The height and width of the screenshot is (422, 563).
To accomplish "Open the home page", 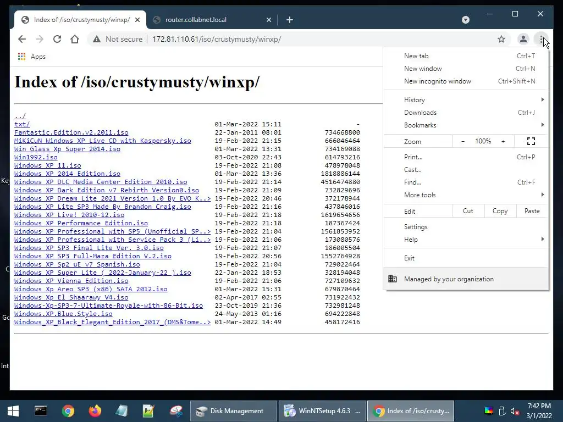I will (75, 39).
